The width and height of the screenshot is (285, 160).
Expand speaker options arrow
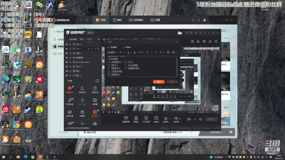pos(180,119)
